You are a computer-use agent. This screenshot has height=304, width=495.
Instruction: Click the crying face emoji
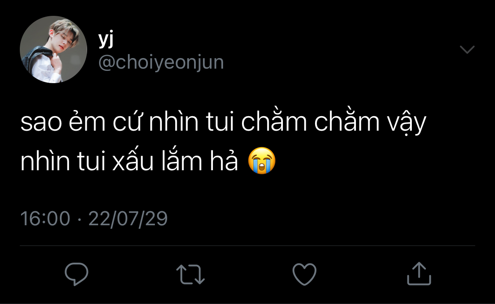click(x=262, y=161)
